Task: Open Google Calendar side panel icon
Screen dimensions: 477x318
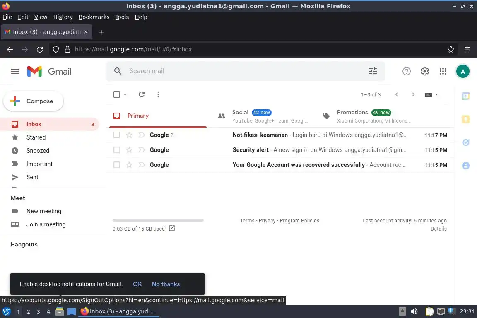Action: 465,96
